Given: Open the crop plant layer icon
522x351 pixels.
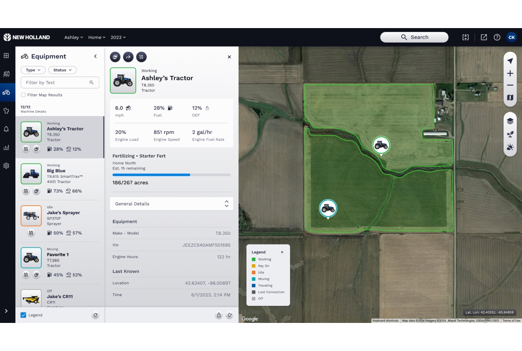Looking at the screenshot, I should pos(510,134).
